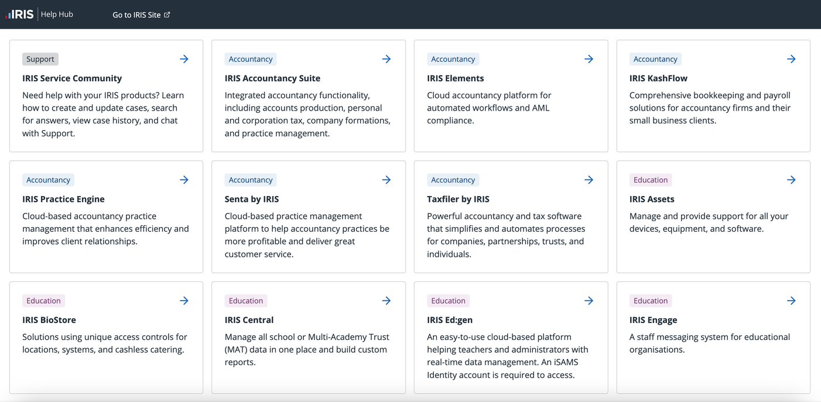Click the Support tag on Service Community card
821x402 pixels.
pyautogui.click(x=40, y=59)
